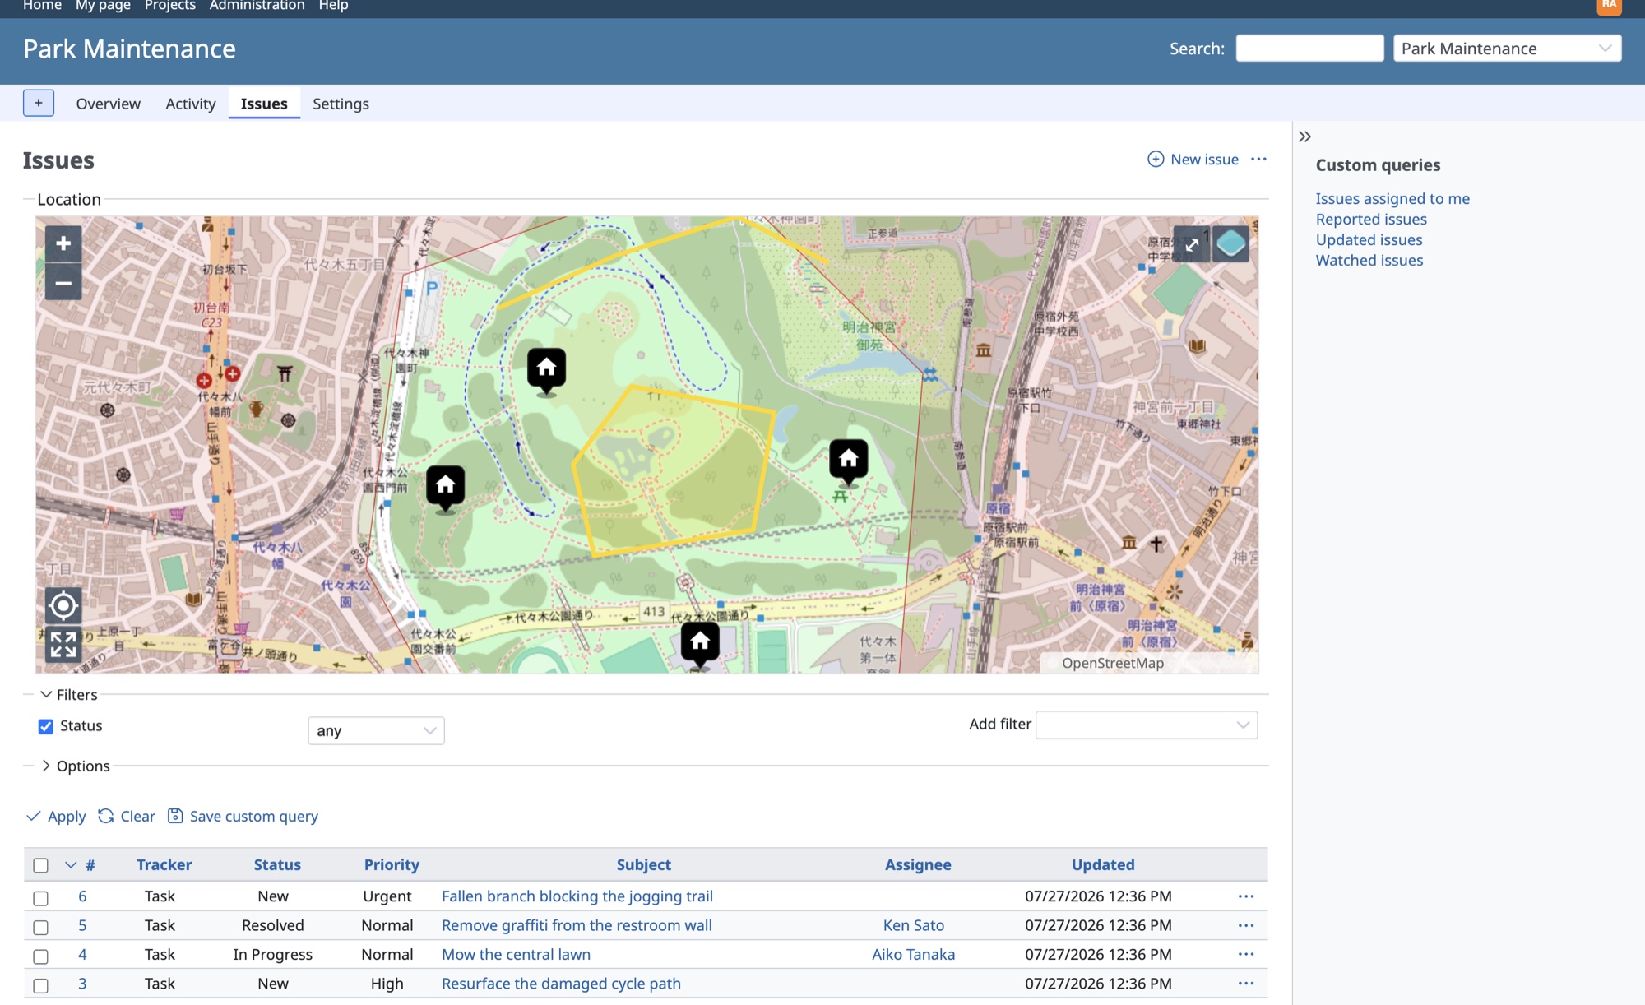Switch to the Overview tab
The height and width of the screenshot is (1005, 1645).
click(108, 104)
